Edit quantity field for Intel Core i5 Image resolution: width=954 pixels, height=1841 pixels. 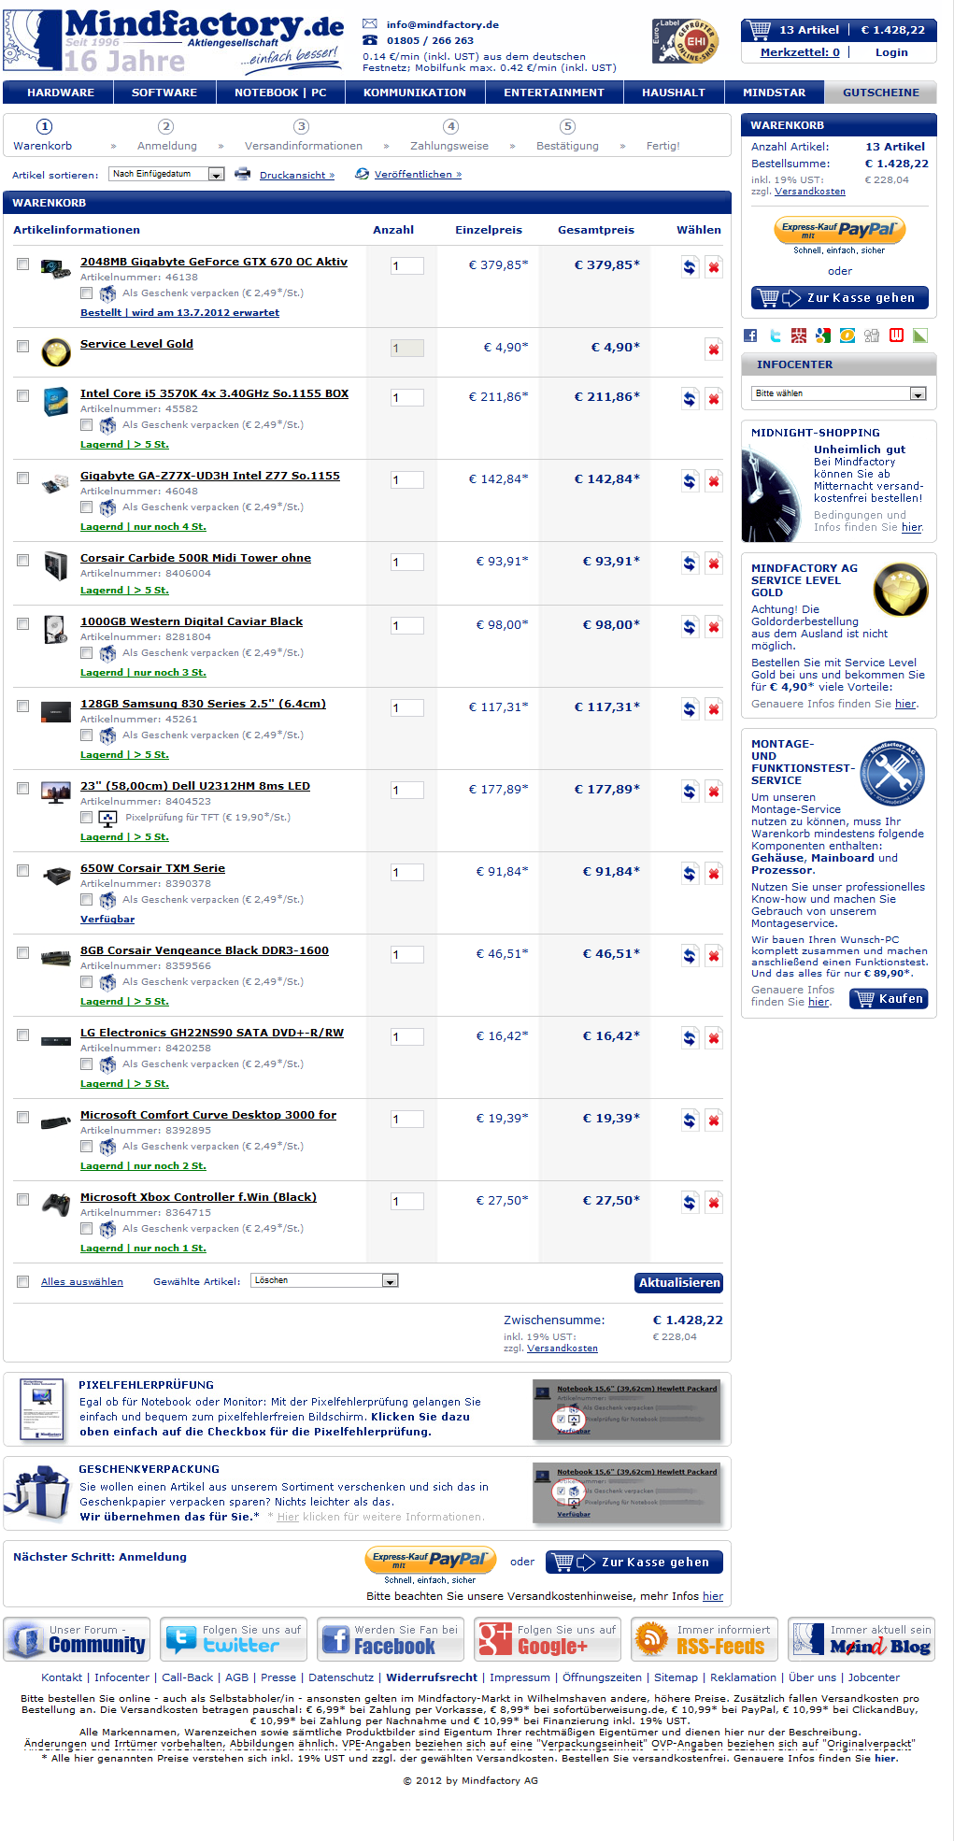406,397
